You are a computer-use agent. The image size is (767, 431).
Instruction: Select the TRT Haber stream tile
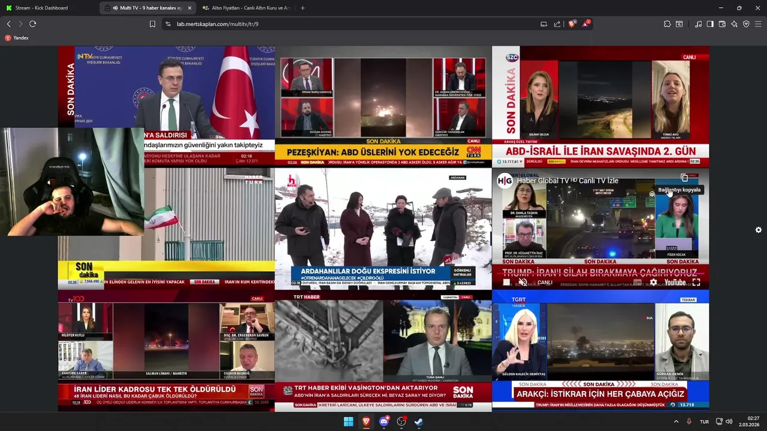(383, 351)
